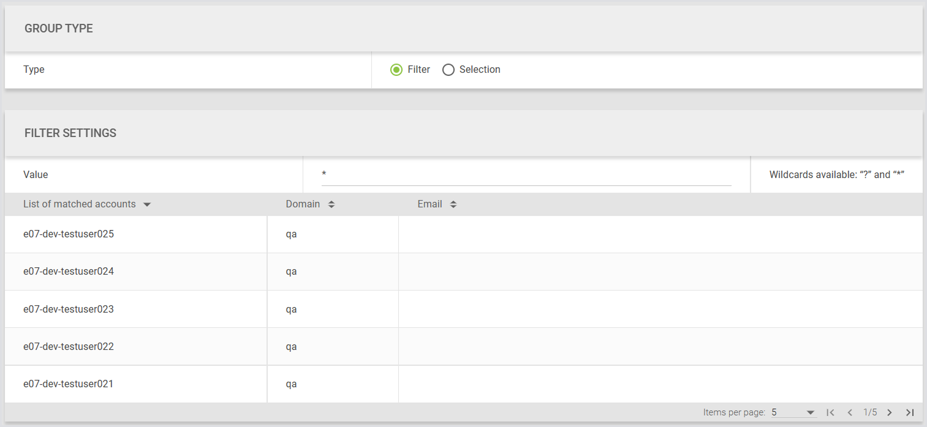This screenshot has width=927, height=427.
Task: Select account row e07-dev-testuser021
Action: pyautogui.click(x=69, y=384)
